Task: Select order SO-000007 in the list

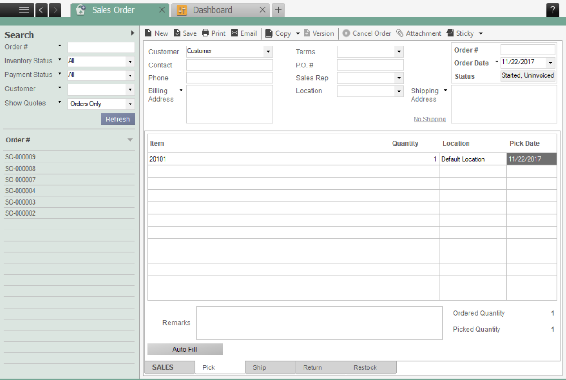Action: pyautogui.click(x=69, y=180)
